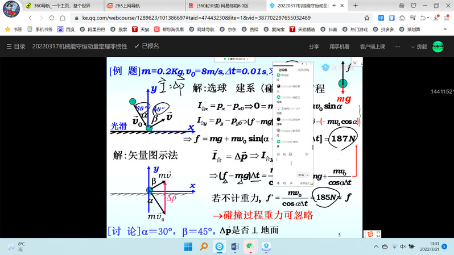Show hidden system tray icons
The width and height of the screenshot is (454, 255).
pos(377,247)
